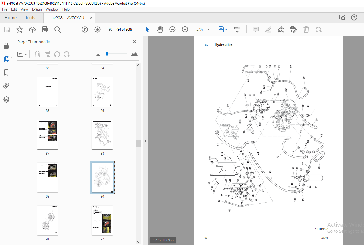Click thumbnail scrollbar up arrow
Screen dimensions: 364x245
pos(139,65)
